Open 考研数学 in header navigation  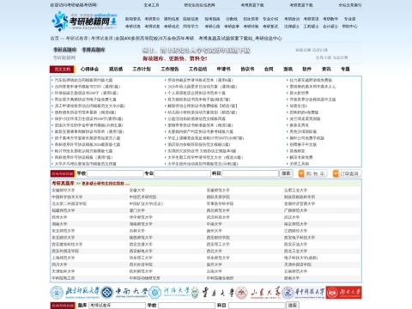point(330,19)
